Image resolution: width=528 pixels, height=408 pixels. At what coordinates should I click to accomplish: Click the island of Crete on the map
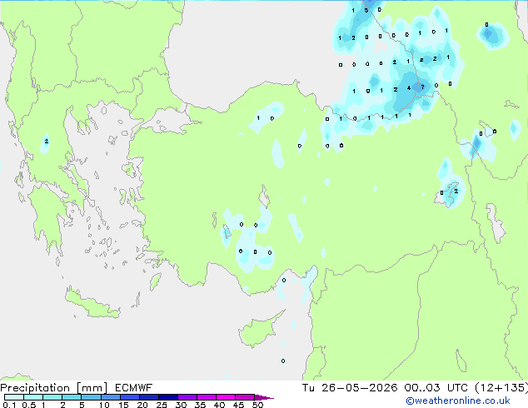click(92, 305)
